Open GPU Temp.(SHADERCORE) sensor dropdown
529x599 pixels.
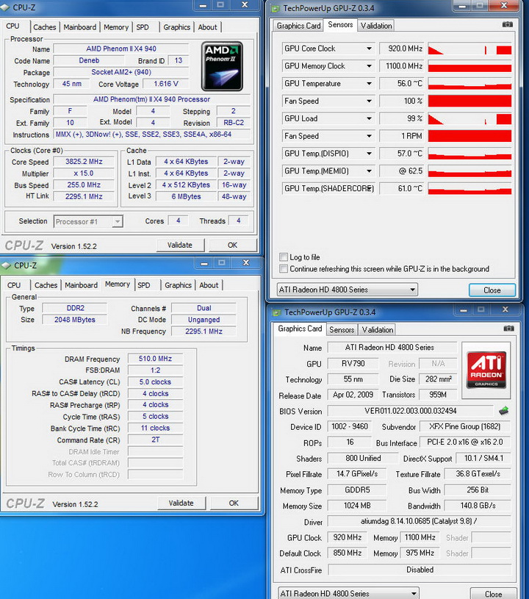click(x=369, y=189)
